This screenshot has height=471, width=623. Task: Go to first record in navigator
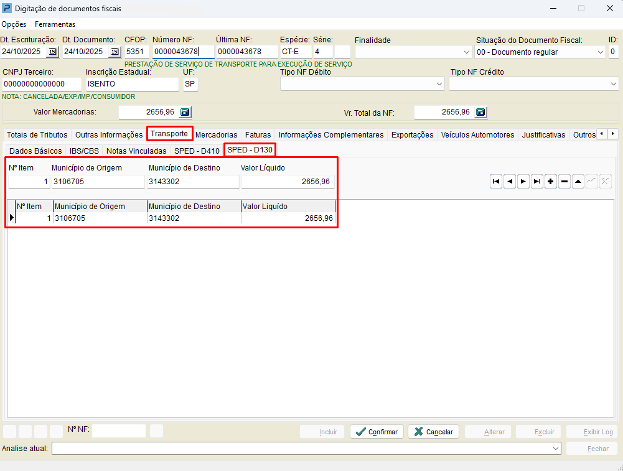coord(496,182)
